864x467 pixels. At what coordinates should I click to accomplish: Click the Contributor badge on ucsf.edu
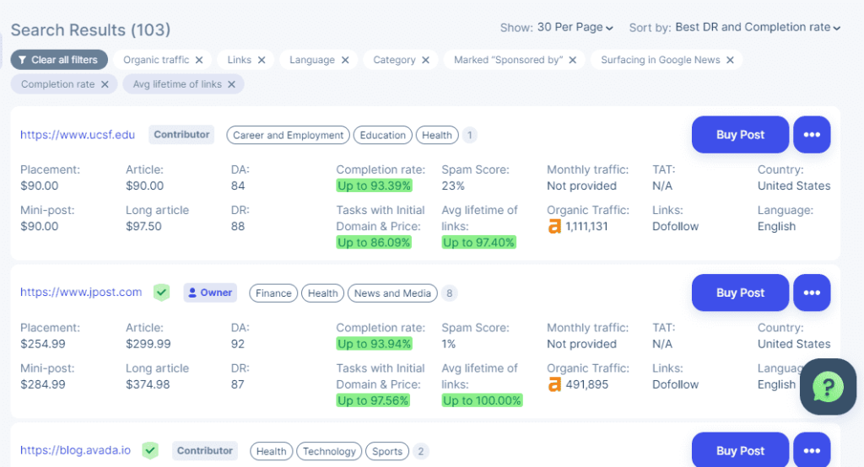coord(181,134)
